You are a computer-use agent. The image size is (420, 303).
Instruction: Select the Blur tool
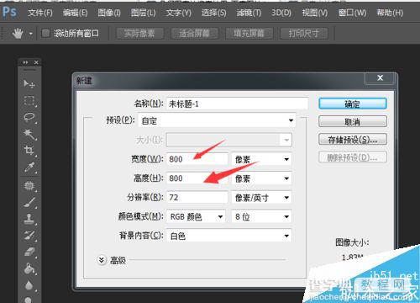(x=29, y=285)
